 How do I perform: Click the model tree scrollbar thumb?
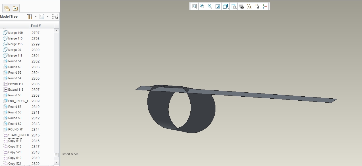56,155
